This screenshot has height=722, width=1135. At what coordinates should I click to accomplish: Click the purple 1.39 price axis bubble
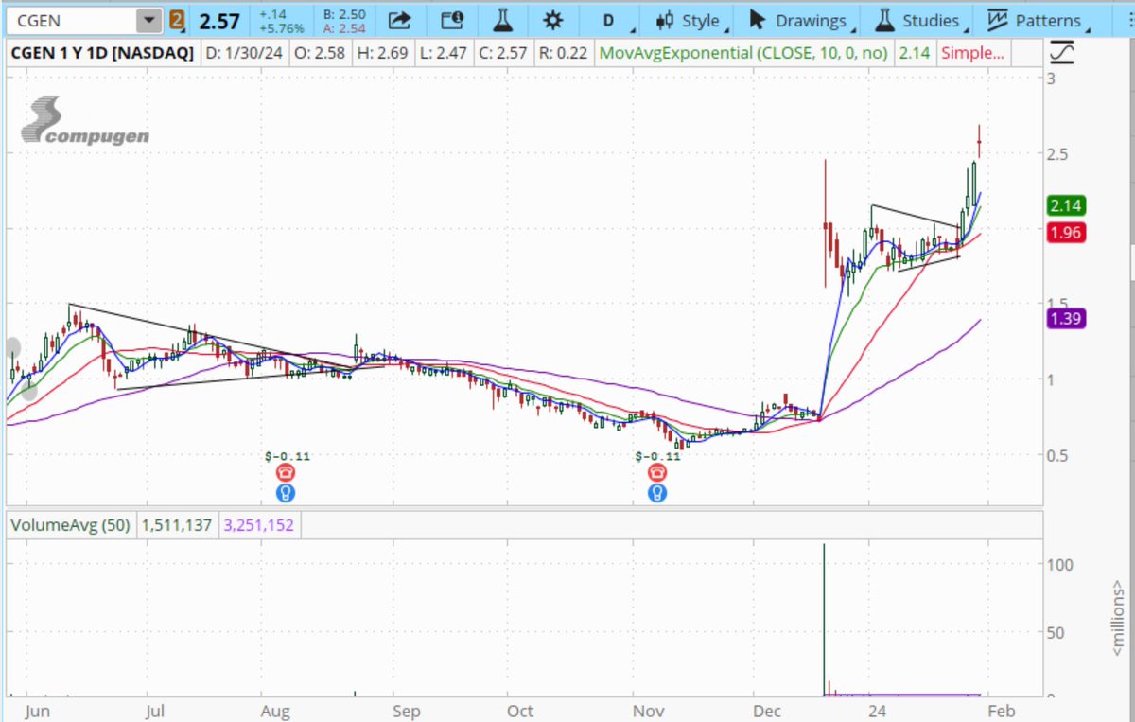(1066, 319)
